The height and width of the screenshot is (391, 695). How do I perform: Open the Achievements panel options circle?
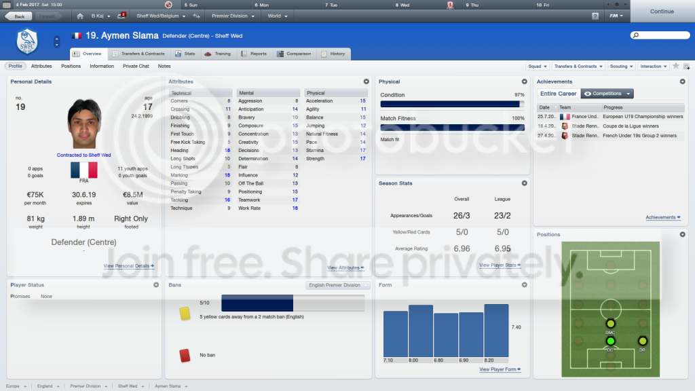click(x=683, y=81)
